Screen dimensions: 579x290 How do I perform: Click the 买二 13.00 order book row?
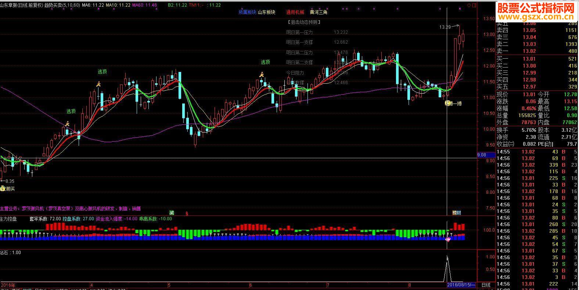[537, 66]
